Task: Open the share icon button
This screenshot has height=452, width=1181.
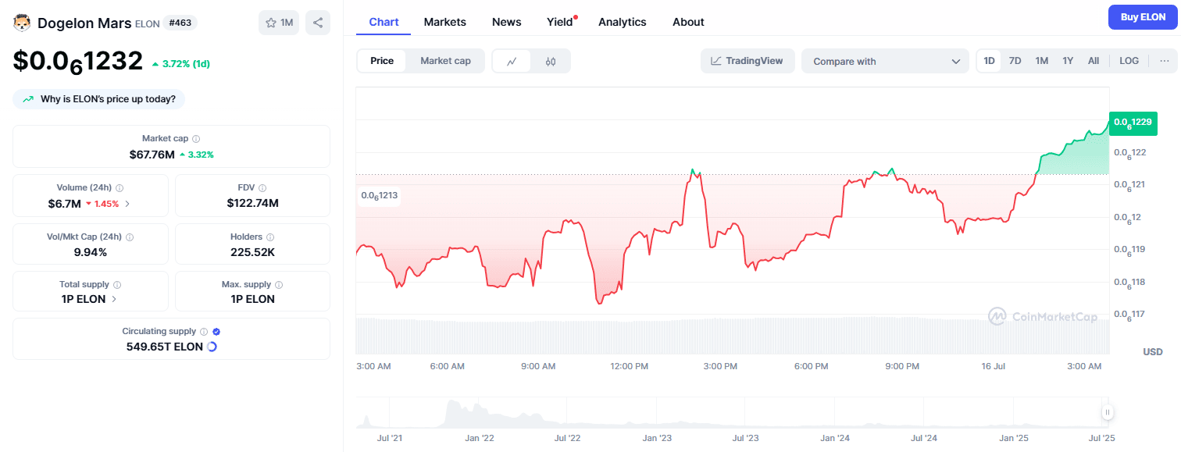Action: pyautogui.click(x=318, y=23)
